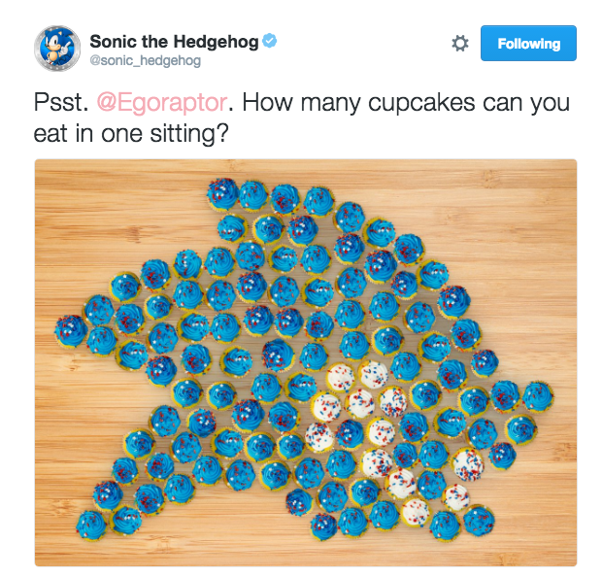Click the rightmost blue cupcake in the photo
The image size is (602, 576).
coord(538,396)
